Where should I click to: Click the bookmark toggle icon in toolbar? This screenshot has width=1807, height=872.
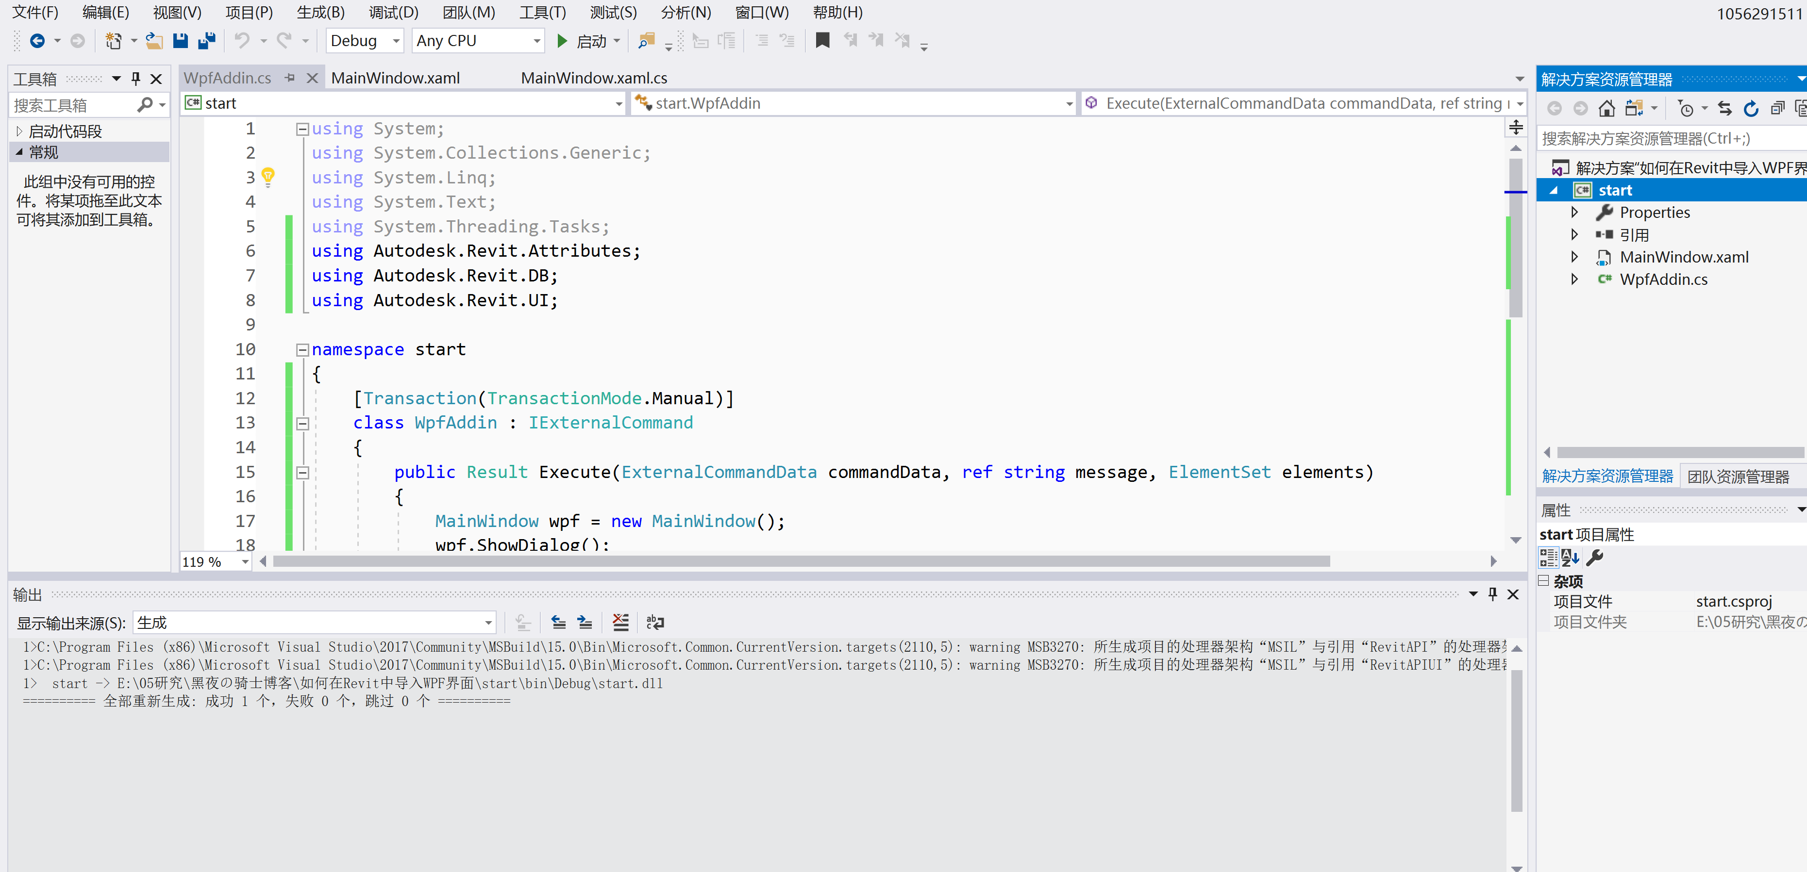[x=822, y=41]
